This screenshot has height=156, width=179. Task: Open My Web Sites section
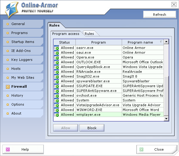point(23,78)
